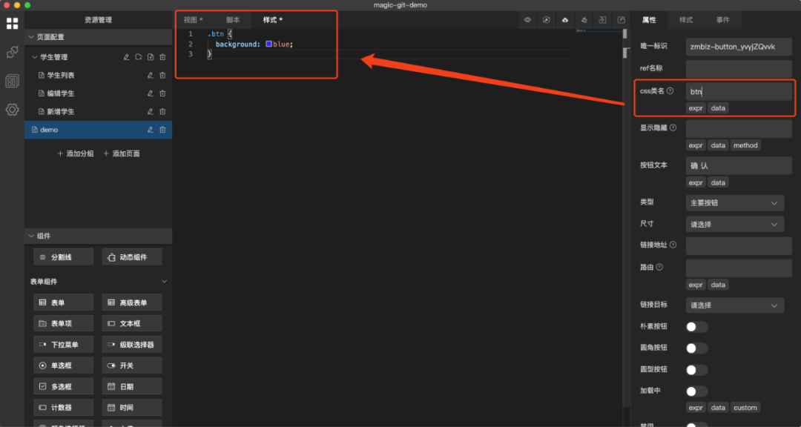Switch to the 视图 tab

[x=193, y=20]
